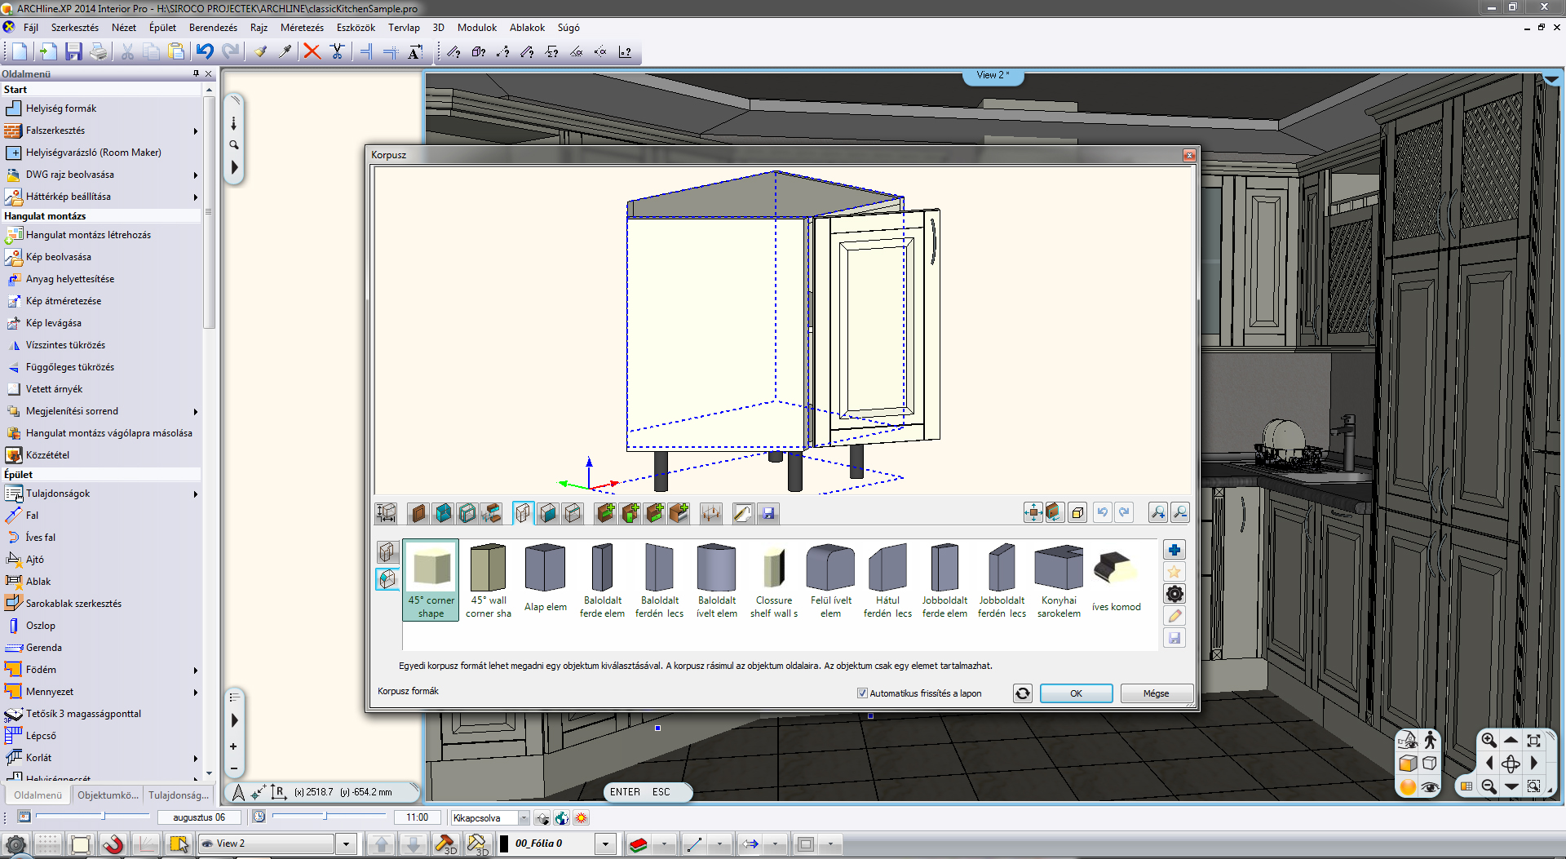Click the blue plus icon beside the shape list
The height and width of the screenshot is (859, 1566).
coord(1174,550)
